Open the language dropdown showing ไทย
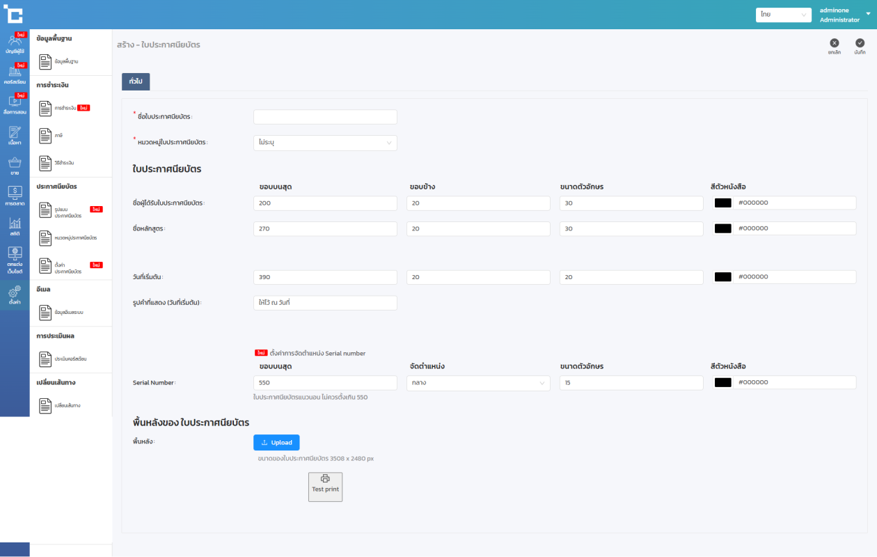This screenshot has width=877, height=557. [x=784, y=15]
